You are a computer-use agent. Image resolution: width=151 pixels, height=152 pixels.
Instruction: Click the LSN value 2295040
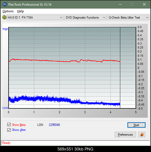coord(54,125)
